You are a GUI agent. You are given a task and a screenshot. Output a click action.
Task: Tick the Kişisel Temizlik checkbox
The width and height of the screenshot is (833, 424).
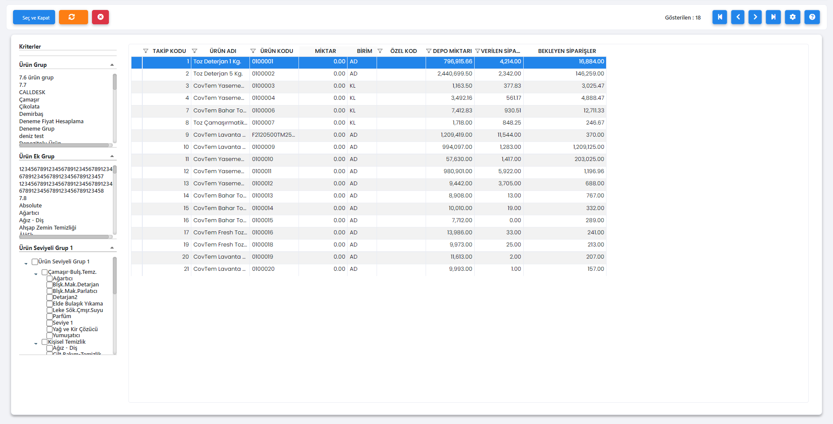click(45, 342)
